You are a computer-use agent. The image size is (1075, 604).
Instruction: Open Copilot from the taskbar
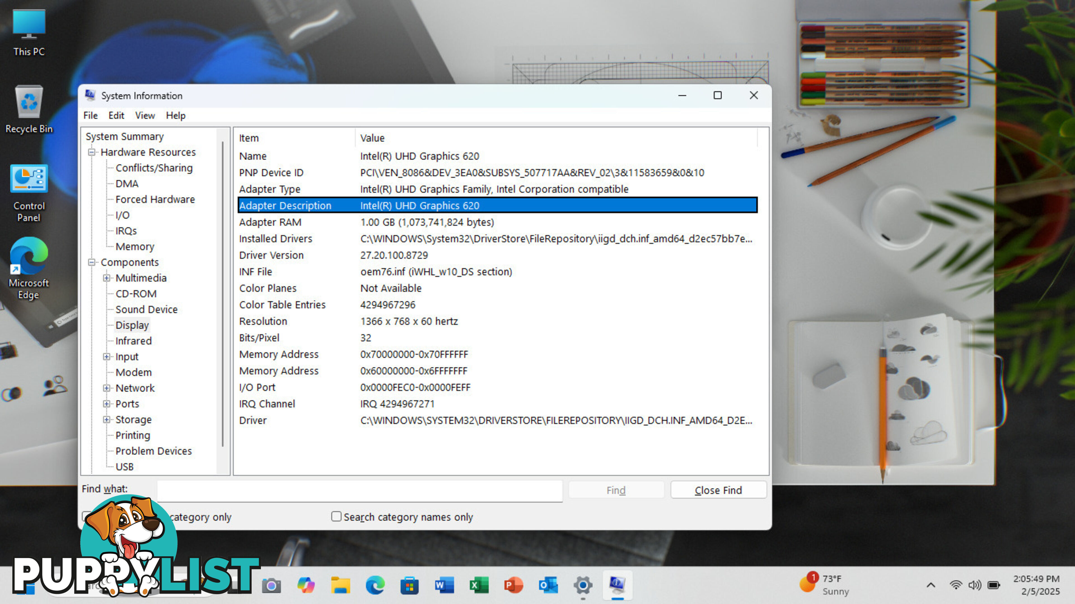306,586
